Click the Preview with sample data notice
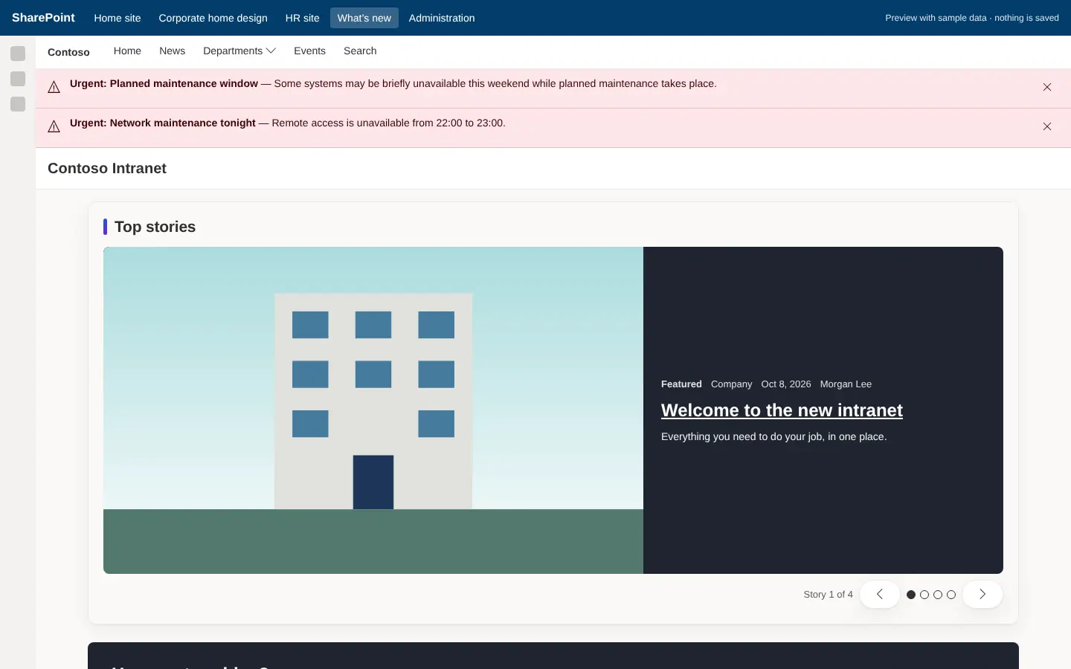Viewport: 1071px width, 669px height. (972, 18)
